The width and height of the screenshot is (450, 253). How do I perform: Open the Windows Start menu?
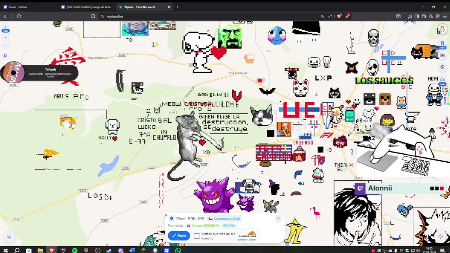(x=5, y=250)
